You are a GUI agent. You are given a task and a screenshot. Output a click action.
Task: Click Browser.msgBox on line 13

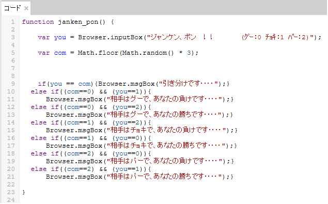coord(74,115)
